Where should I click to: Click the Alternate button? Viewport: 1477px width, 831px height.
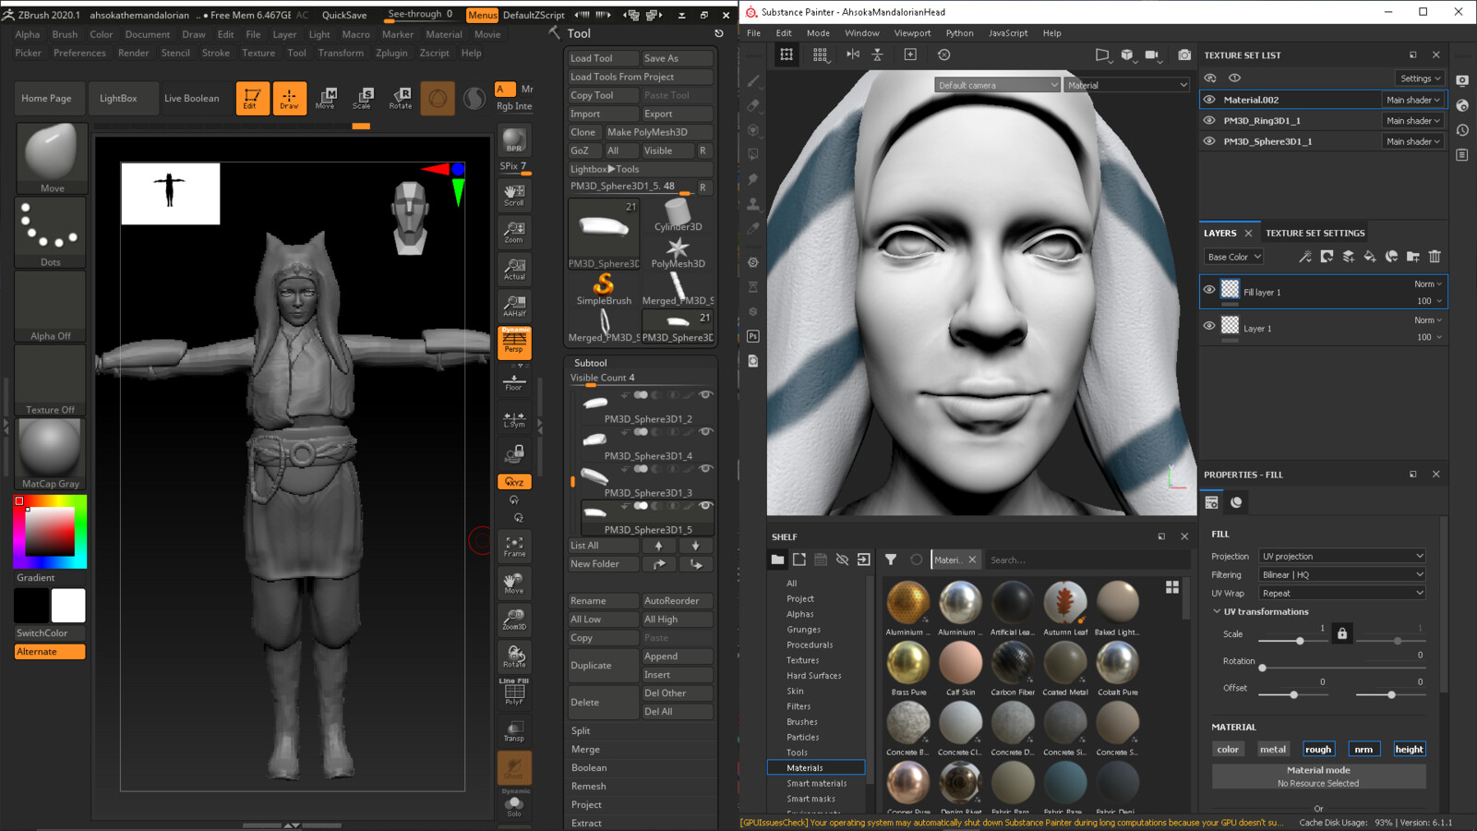click(x=51, y=652)
